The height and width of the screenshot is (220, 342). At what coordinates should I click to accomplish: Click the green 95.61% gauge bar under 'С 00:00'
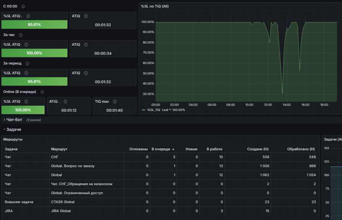34,24
